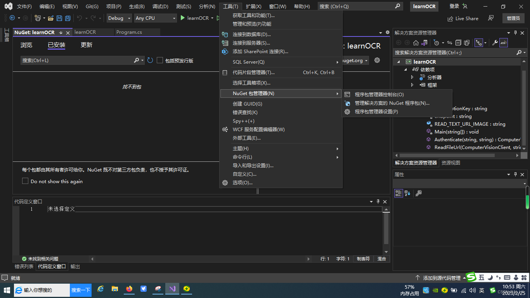Click sync with active document icon

click(x=449, y=43)
